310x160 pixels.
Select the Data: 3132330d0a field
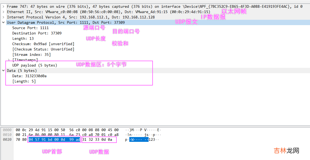click(30, 76)
